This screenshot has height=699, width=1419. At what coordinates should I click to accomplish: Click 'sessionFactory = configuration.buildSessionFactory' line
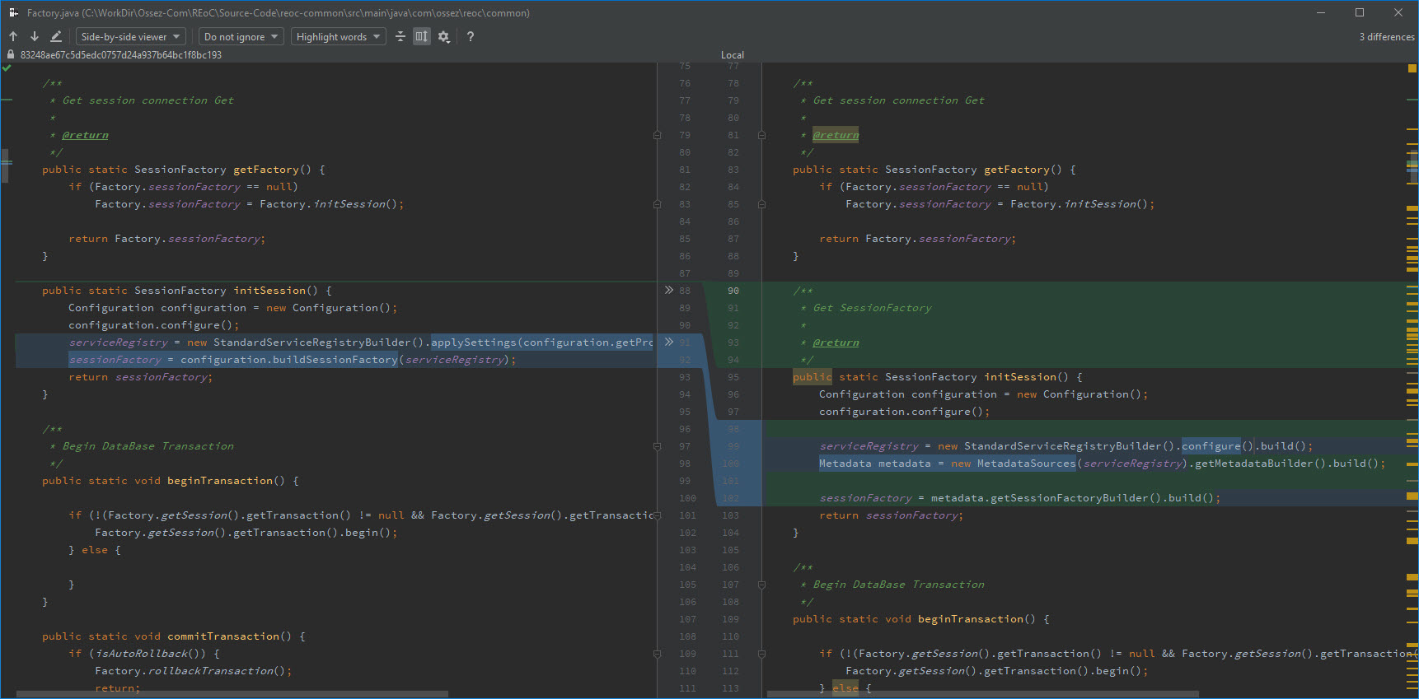[x=293, y=360]
